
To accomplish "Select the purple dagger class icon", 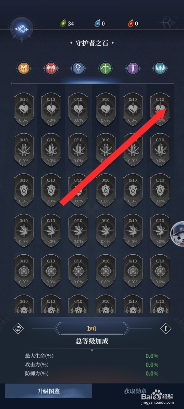I will point(133,68).
